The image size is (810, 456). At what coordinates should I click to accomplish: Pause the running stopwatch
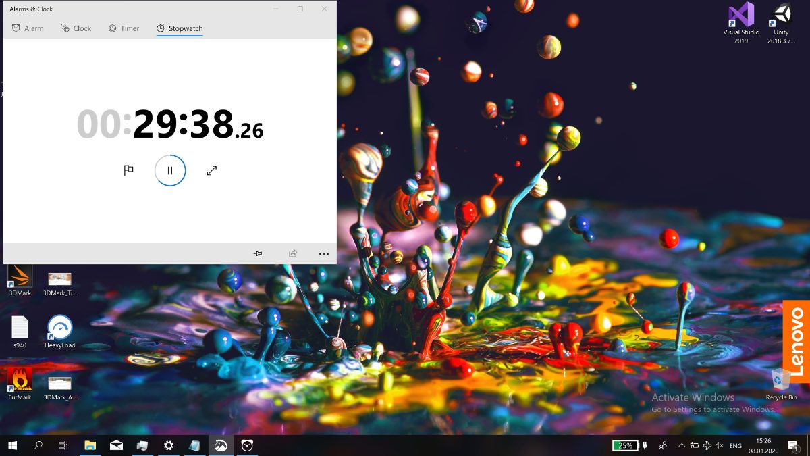170,171
